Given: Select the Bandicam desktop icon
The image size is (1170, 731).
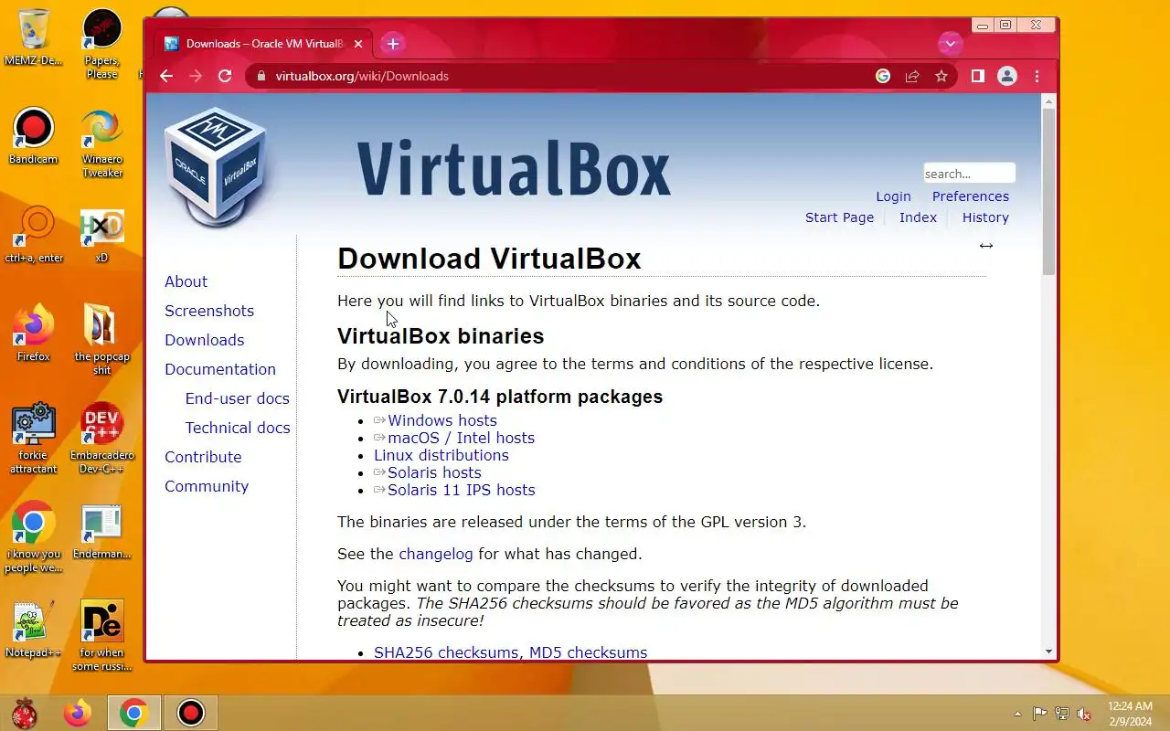Looking at the screenshot, I should coord(33,136).
